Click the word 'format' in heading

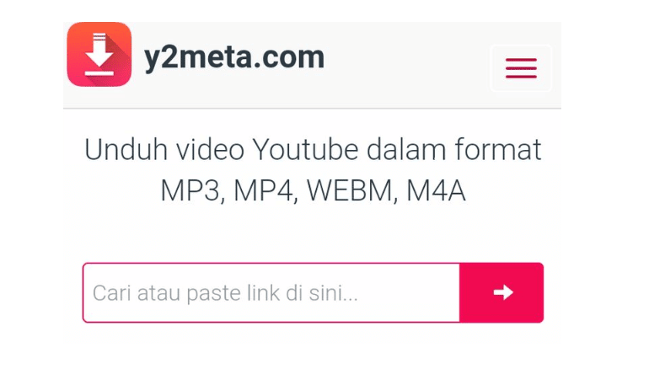[x=498, y=150]
